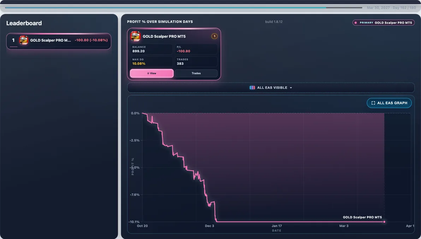Click the DATE axis title
Screen dimensions: 421x239
pos(277,231)
